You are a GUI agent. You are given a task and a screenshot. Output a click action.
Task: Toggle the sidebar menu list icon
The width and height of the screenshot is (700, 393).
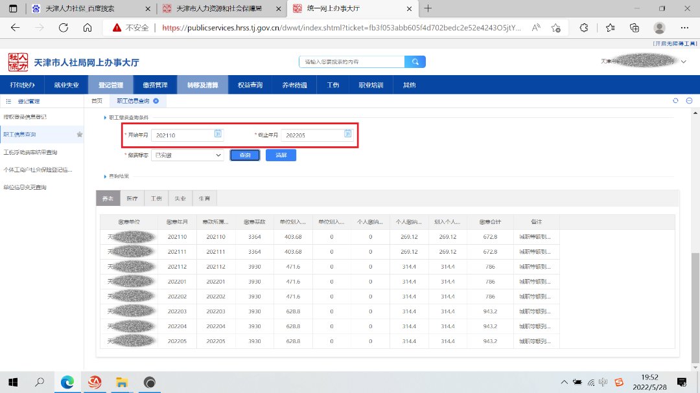coord(8,102)
